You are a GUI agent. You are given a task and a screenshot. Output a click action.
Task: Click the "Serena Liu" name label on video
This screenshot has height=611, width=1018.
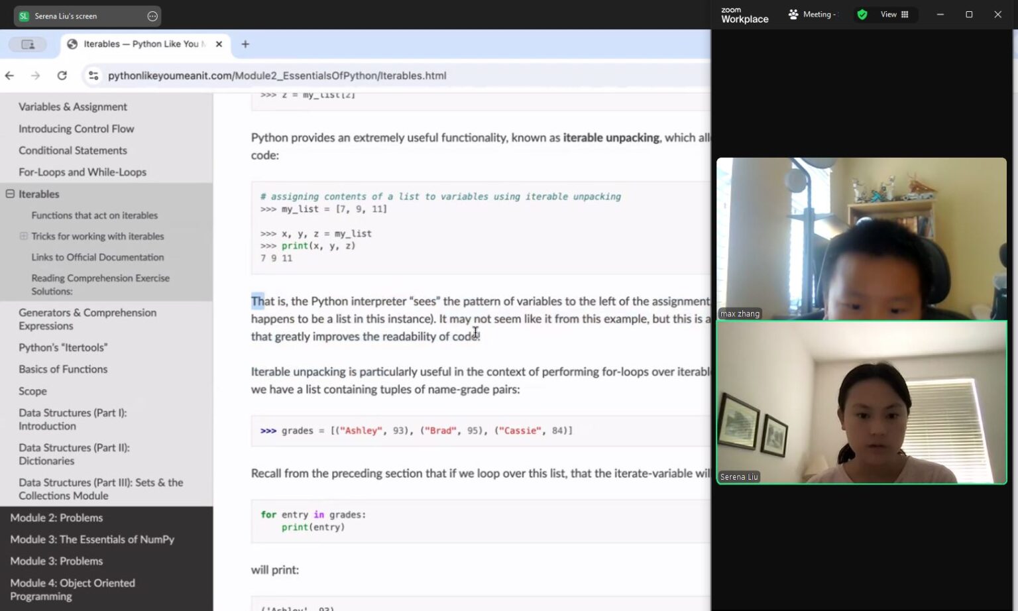tap(739, 477)
